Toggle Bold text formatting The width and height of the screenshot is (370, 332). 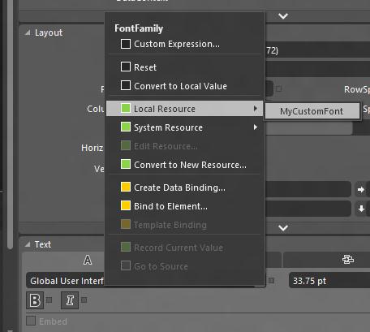tap(35, 300)
